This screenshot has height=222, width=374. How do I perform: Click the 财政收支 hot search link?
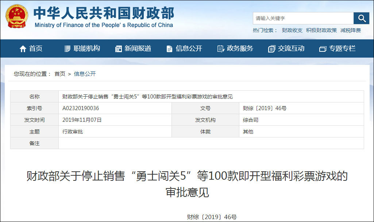point(292,31)
